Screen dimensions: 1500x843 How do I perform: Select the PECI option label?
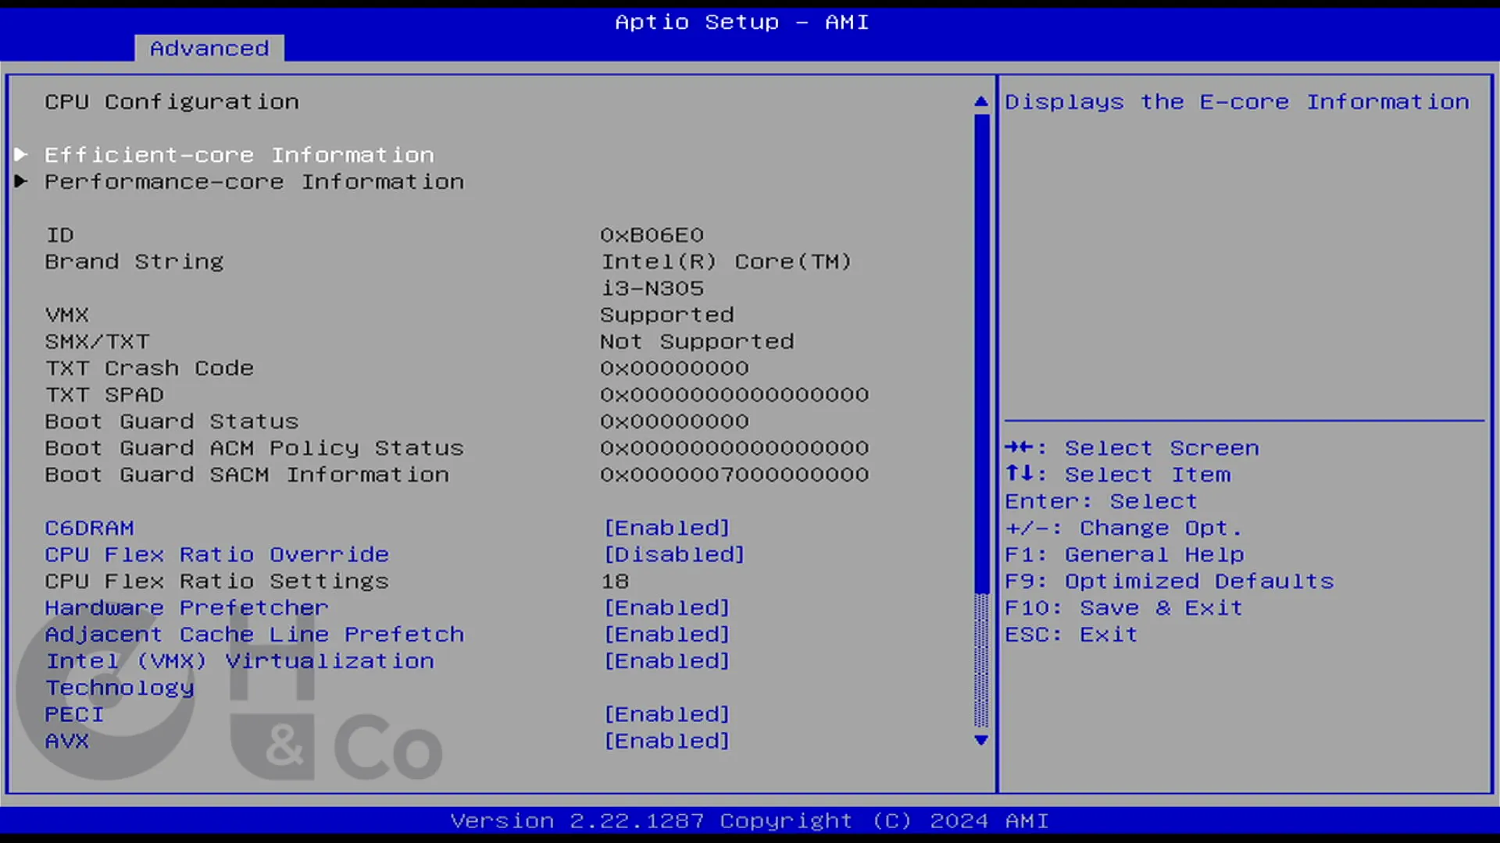click(74, 714)
